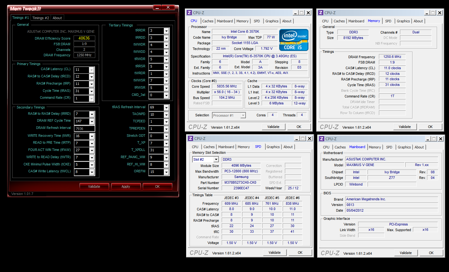Select Timings #1 tab in Mem TweakIt

click(x=21, y=18)
